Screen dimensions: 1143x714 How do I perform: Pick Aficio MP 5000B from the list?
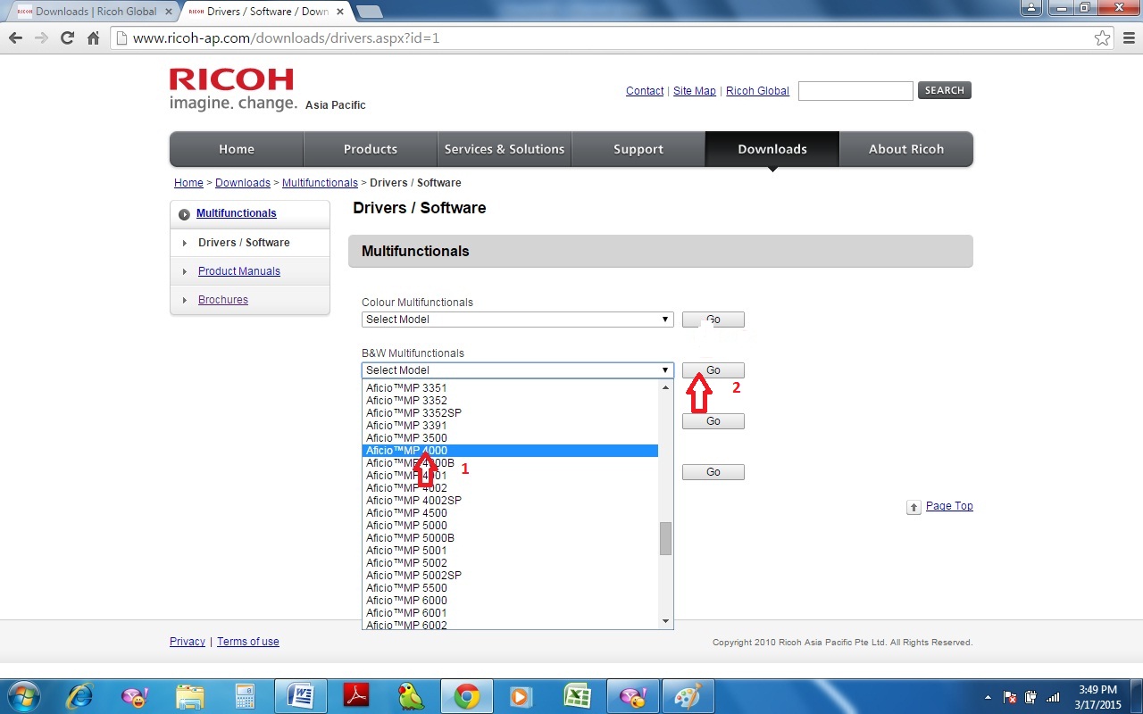pyautogui.click(x=511, y=538)
